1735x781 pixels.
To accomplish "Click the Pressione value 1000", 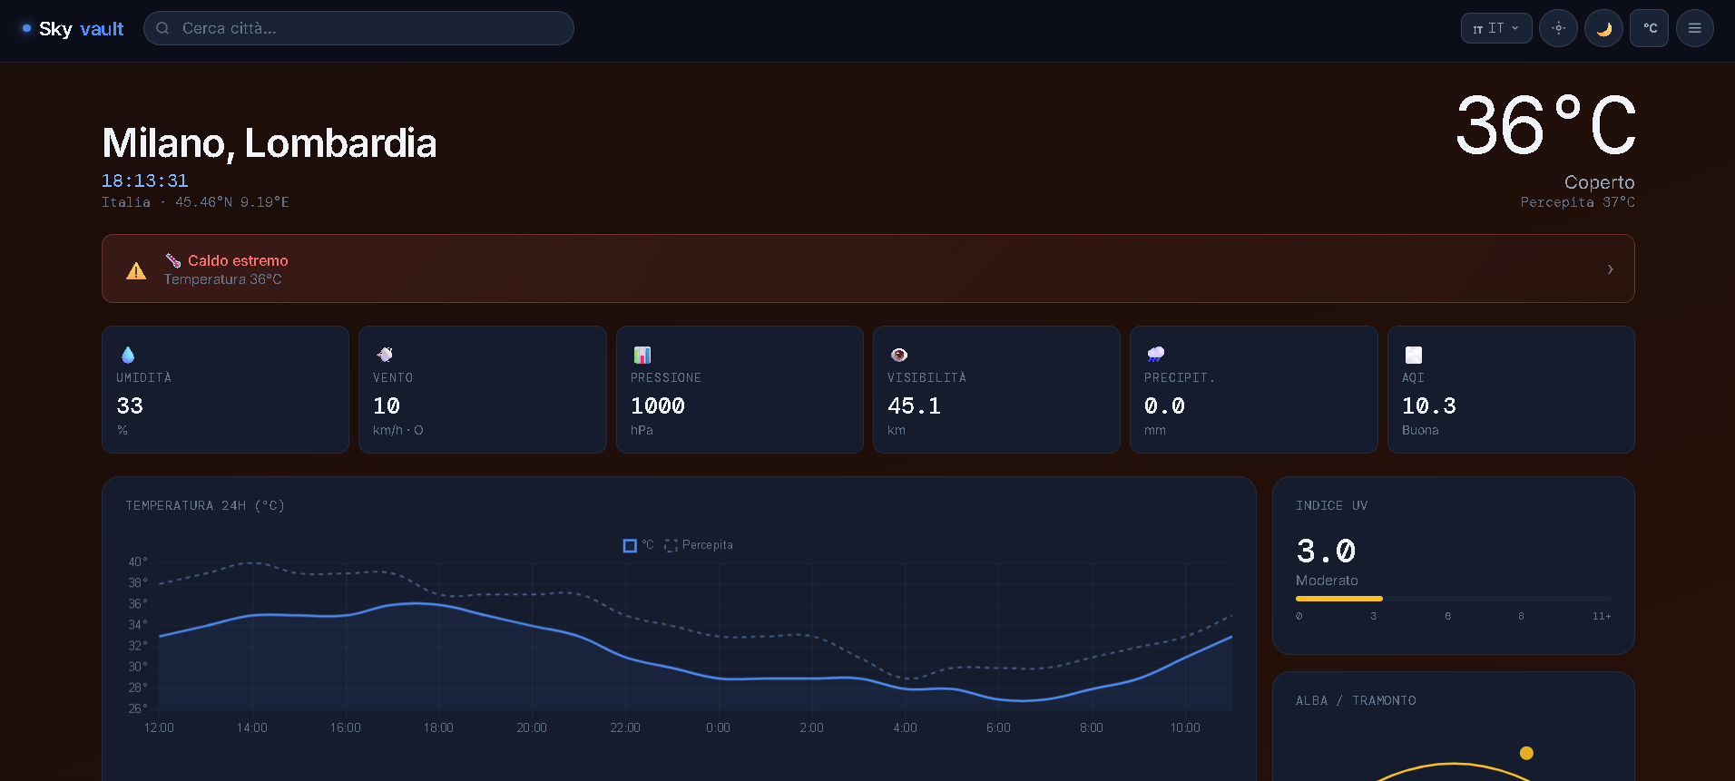I will tap(658, 405).
